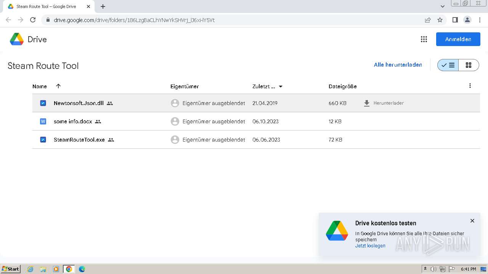Image resolution: width=488 pixels, height=274 pixels.
Task: Click the Word icon for some info.docx
Action: click(43, 121)
